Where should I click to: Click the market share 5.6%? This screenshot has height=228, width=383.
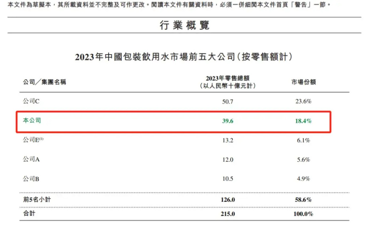click(x=303, y=160)
